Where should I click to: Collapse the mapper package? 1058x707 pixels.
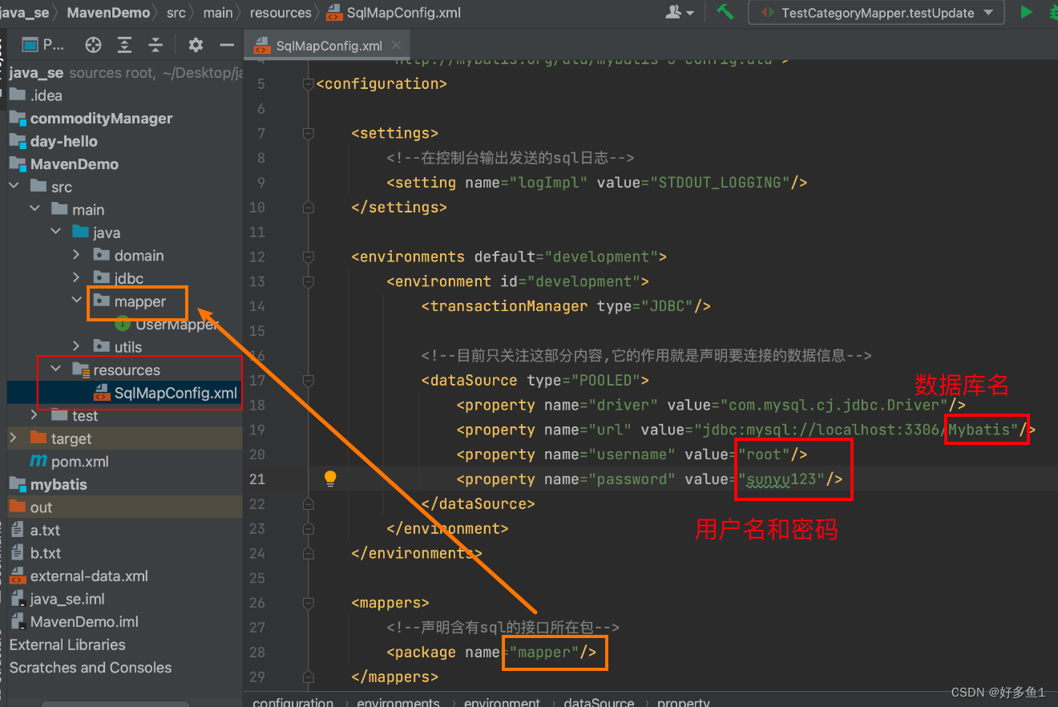(x=77, y=301)
